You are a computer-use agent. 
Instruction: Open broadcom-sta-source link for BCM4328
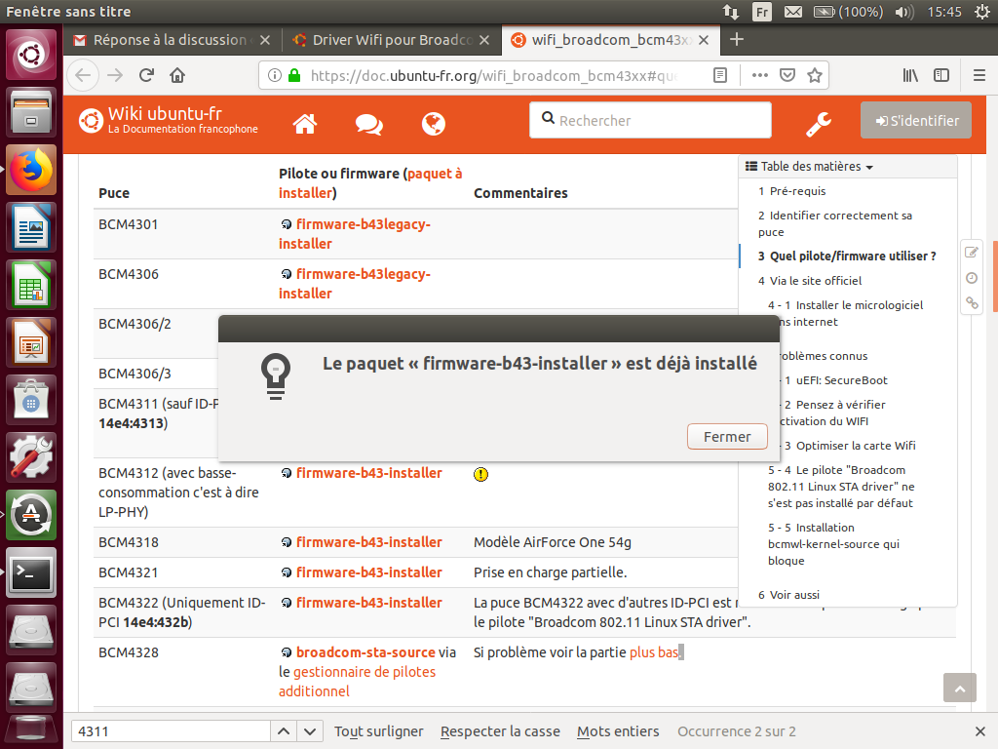point(365,652)
